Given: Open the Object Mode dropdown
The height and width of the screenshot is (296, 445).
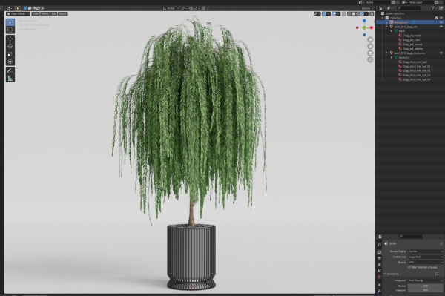Looking at the screenshot, I should click(18, 14).
